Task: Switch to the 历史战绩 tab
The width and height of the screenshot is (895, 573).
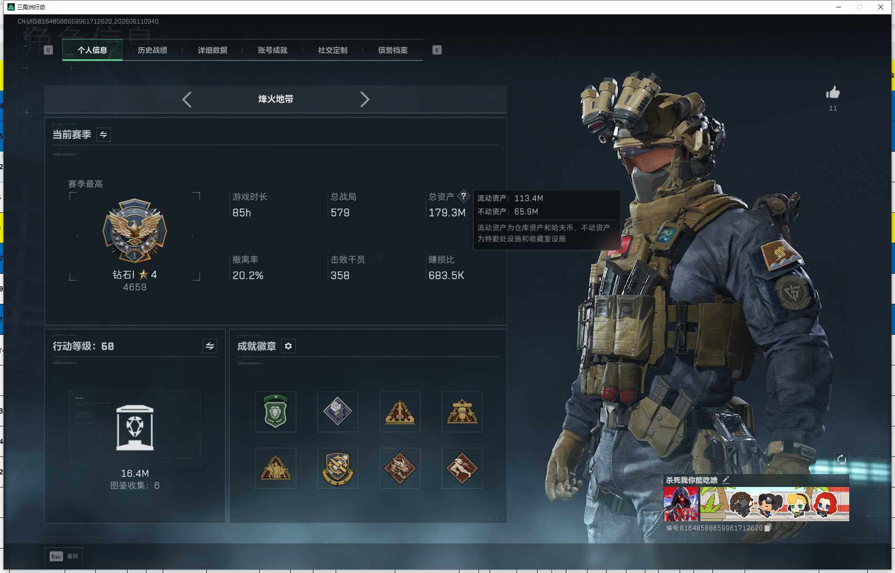Action: click(x=152, y=50)
